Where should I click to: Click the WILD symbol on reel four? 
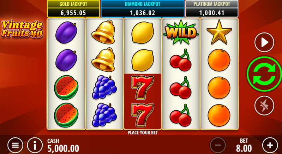(x=181, y=32)
